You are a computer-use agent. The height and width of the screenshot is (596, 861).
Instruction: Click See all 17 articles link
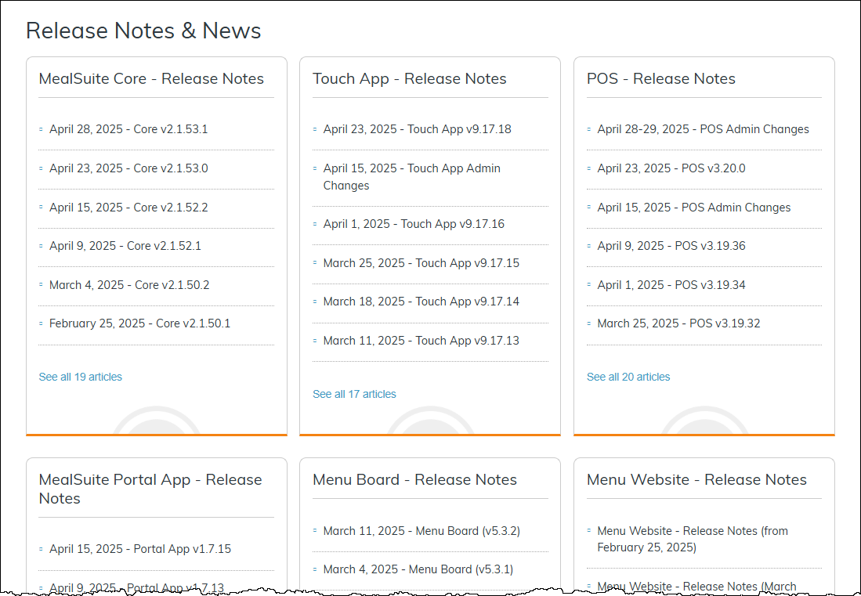(354, 394)
